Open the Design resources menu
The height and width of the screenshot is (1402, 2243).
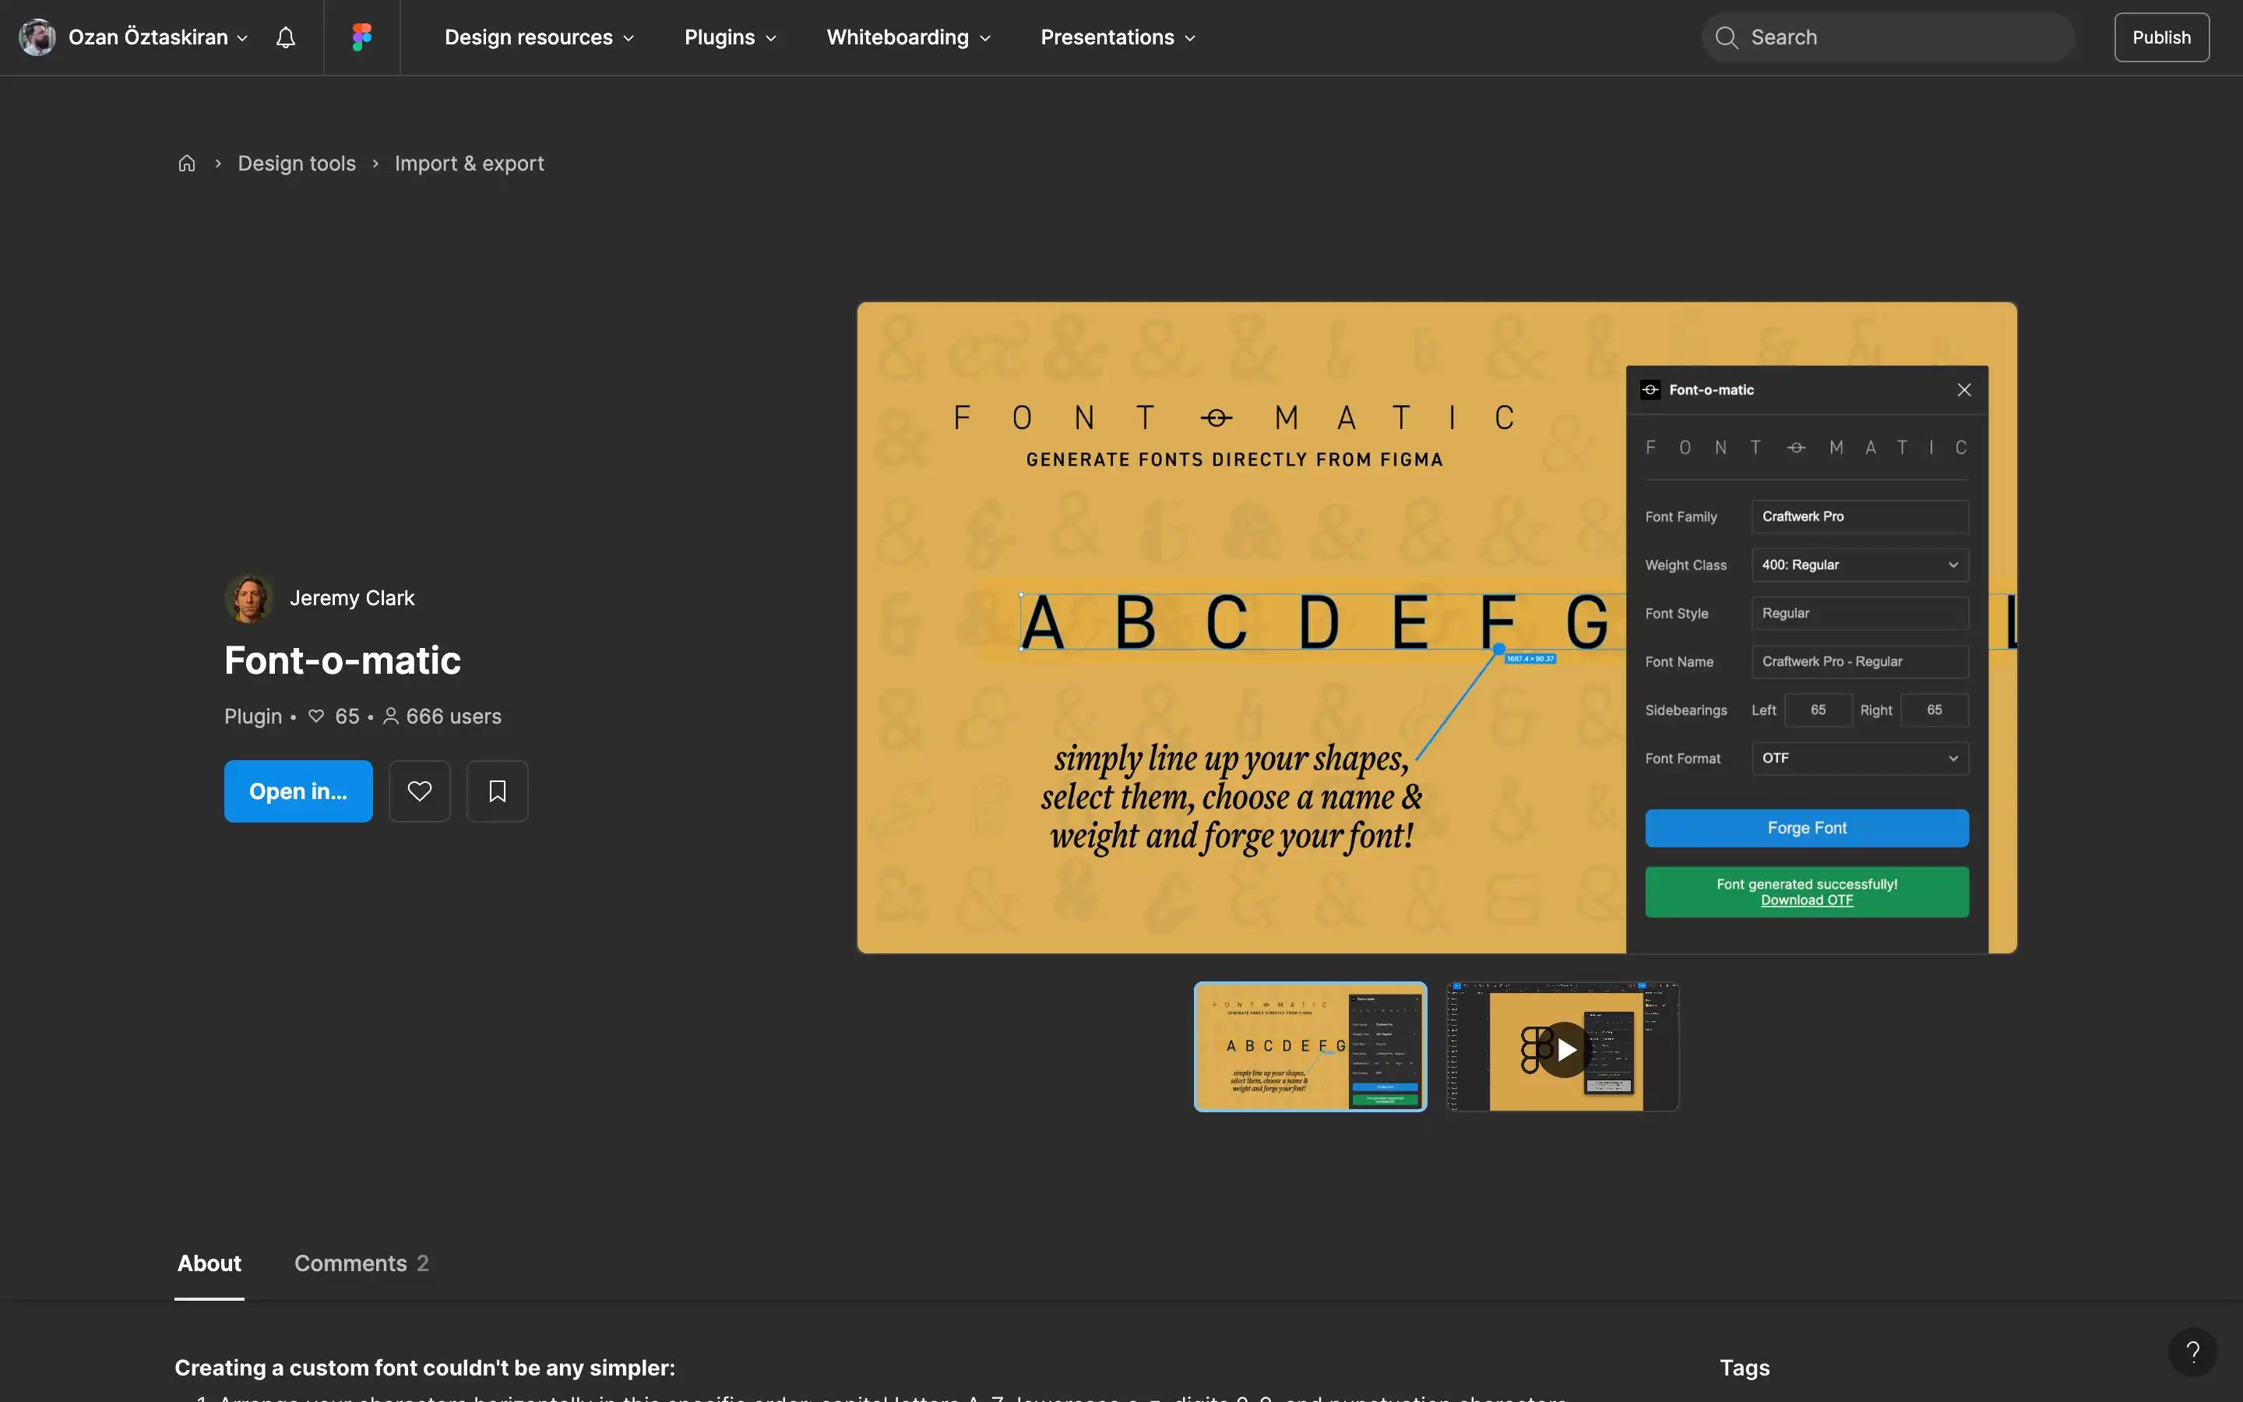click(540, 37)
